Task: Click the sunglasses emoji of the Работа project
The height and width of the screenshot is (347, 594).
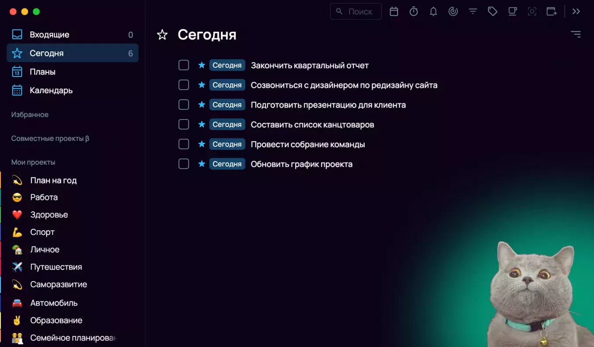Action: click(x=17, y=198)
